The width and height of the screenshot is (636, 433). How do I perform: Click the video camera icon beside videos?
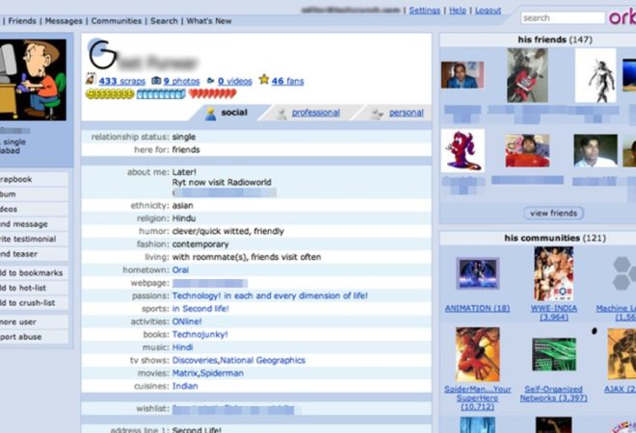click(x=210, y=81)
